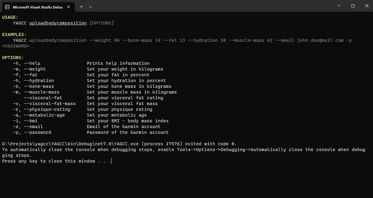Open a new terminal tab with the plus button
This screenshot has height=198, width=373.
(x=81, y=7)
